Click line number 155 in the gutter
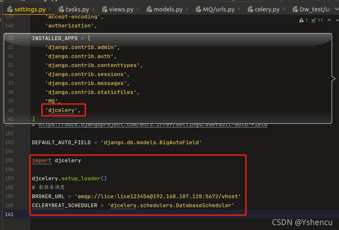 [x=9, y=161]
